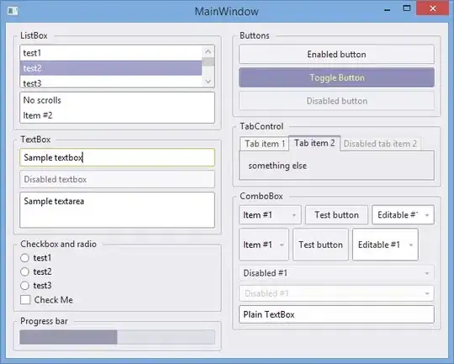
Task: Expand the tall Editable #1 combo arrow
Action: (x=411, y=245)
